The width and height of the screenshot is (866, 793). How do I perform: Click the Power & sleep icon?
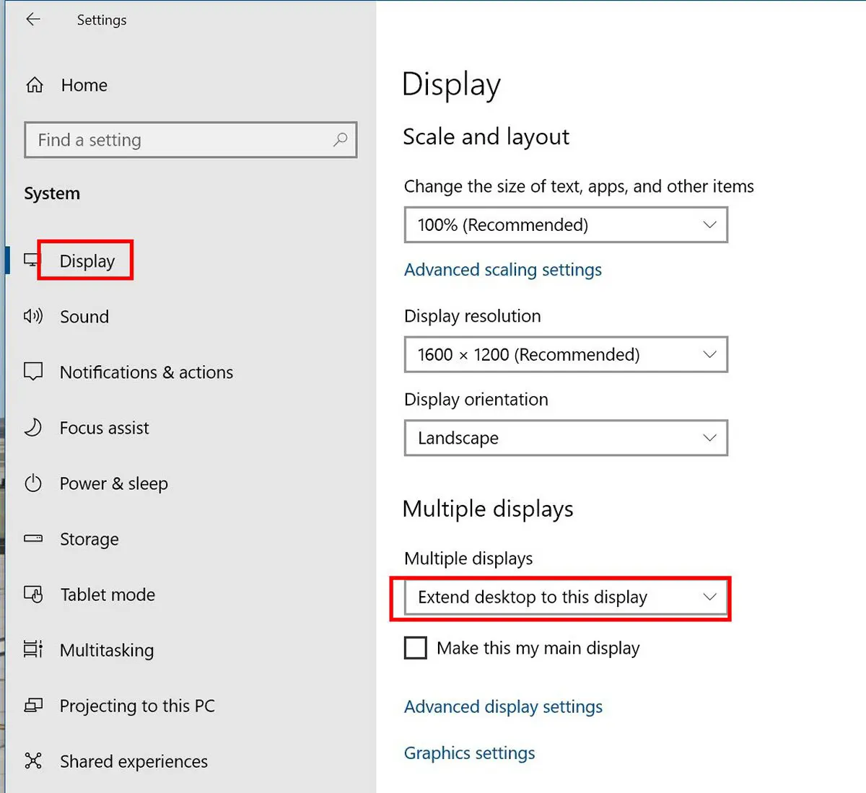(33, 483)
